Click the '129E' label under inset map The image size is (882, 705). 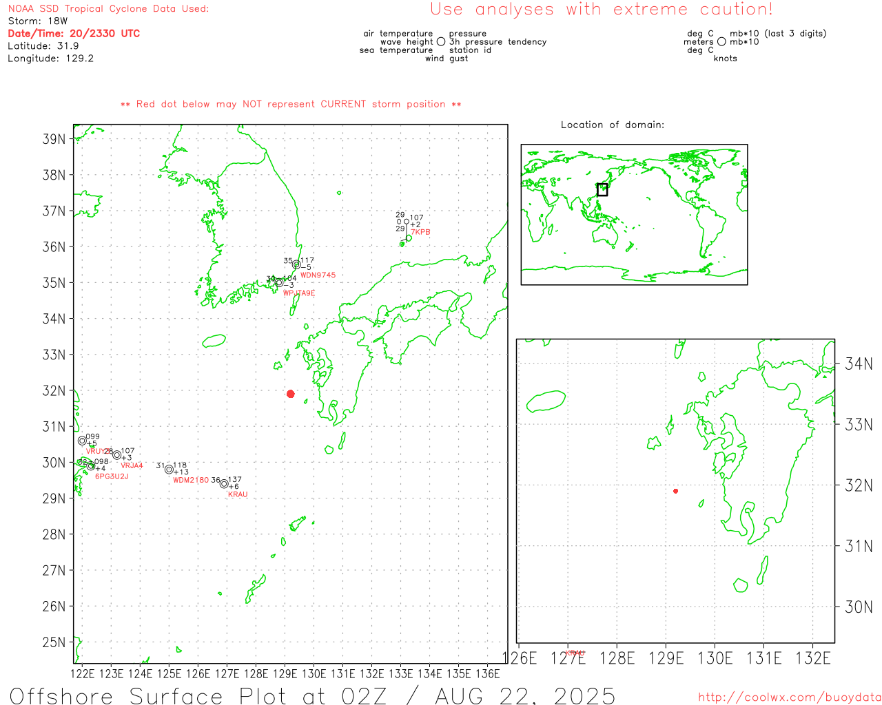pyautogui.click(x=666, y=658)
